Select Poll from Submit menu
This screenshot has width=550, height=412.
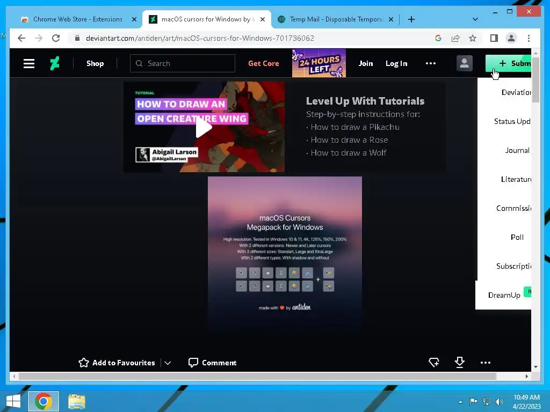click(x=517, y=237)
